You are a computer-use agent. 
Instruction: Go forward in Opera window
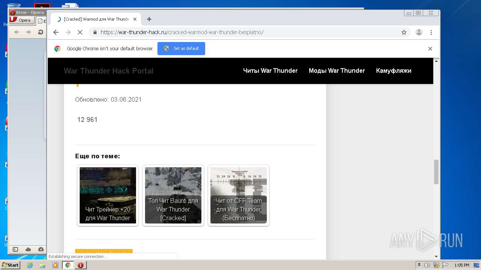pos(28,32)
